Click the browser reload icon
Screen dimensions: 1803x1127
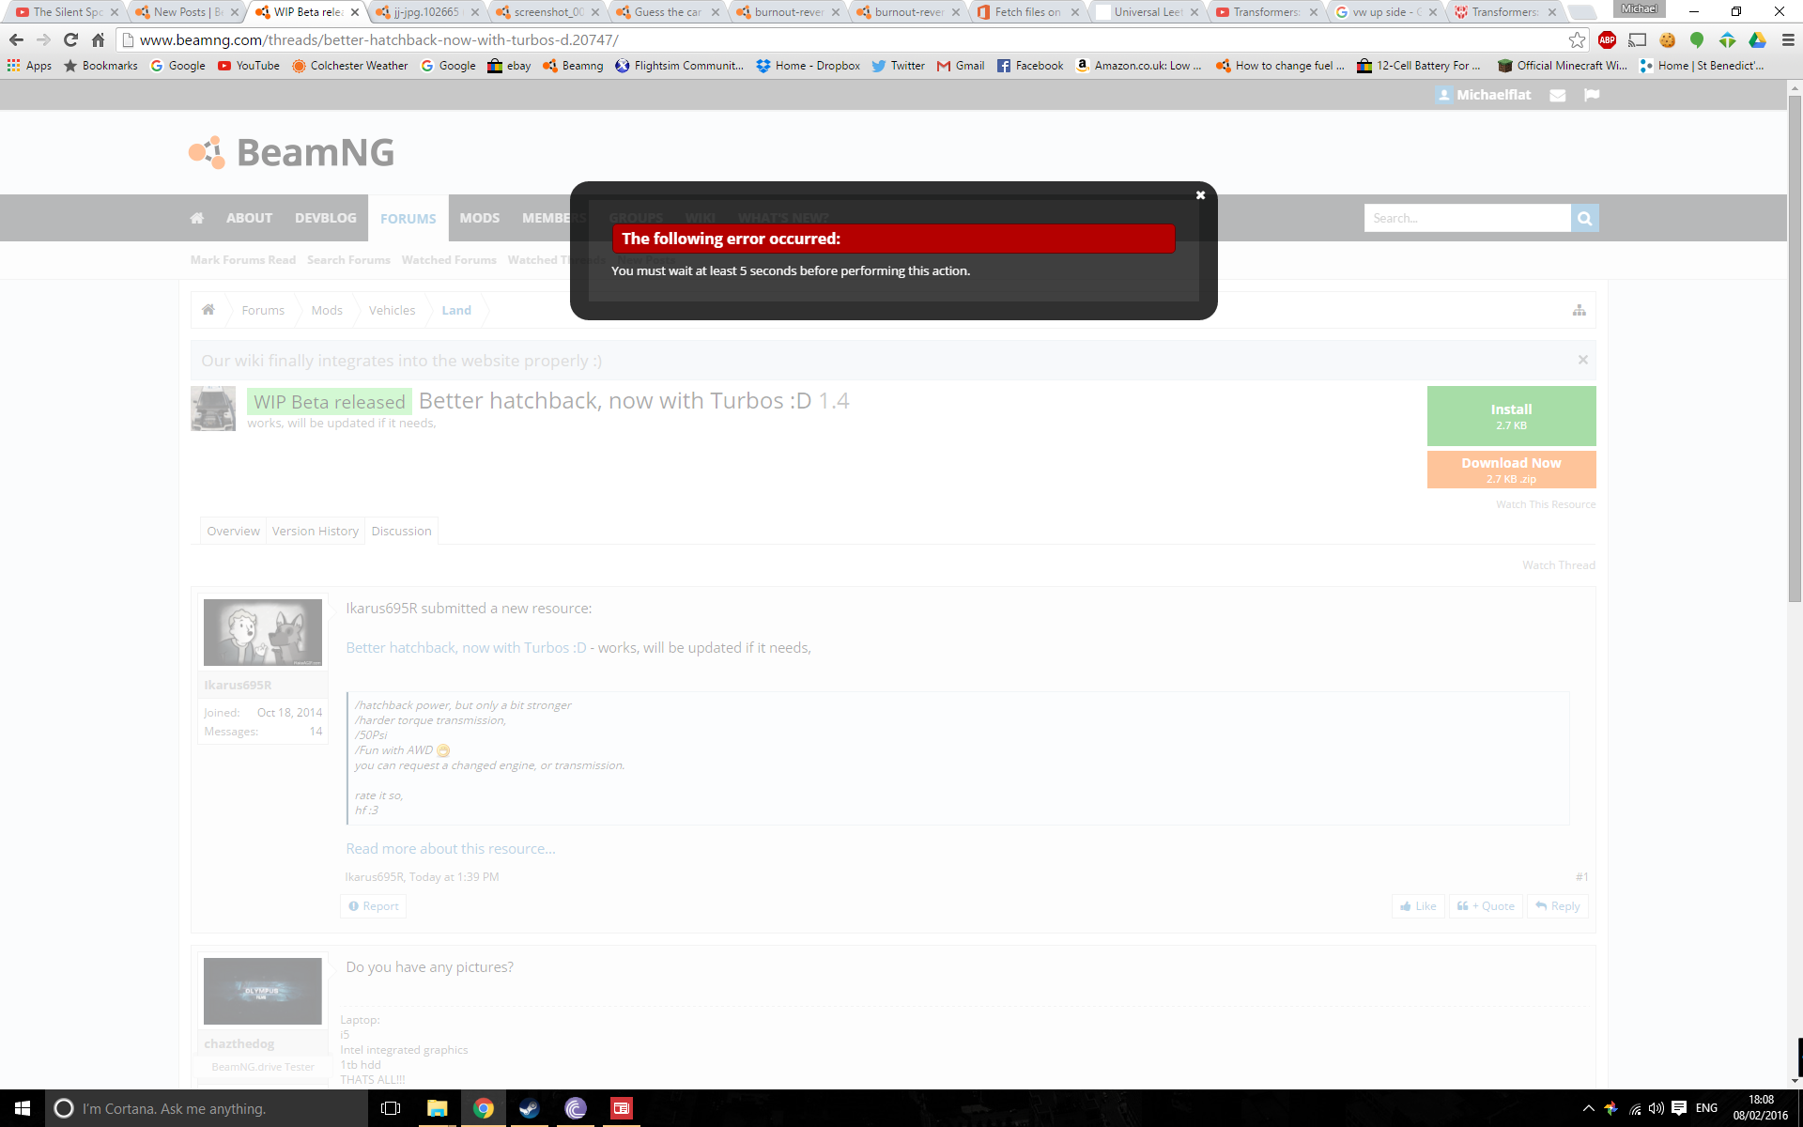point(70,39)
